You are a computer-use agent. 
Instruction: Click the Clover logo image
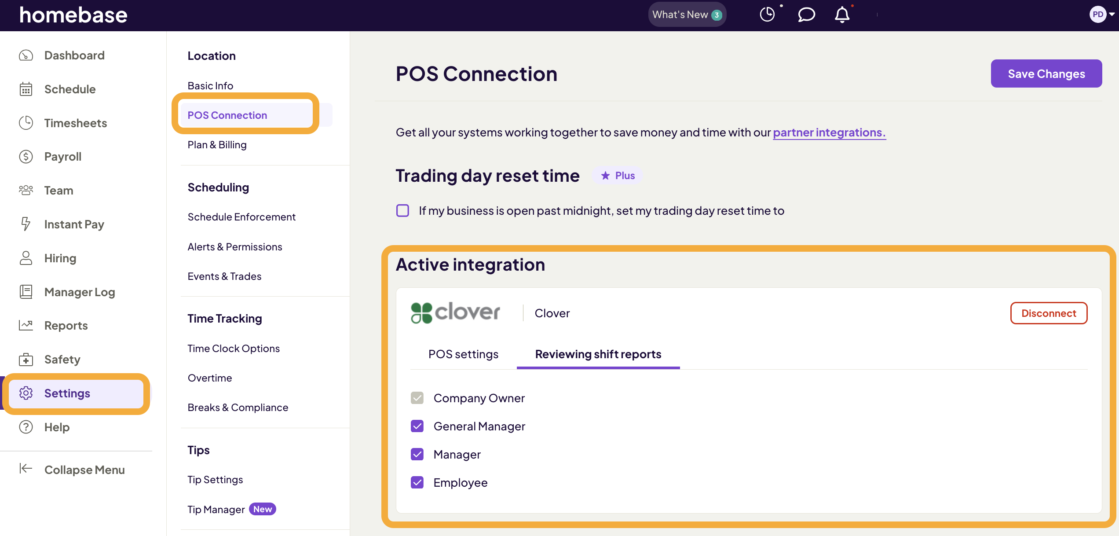(x=455, y=313)
